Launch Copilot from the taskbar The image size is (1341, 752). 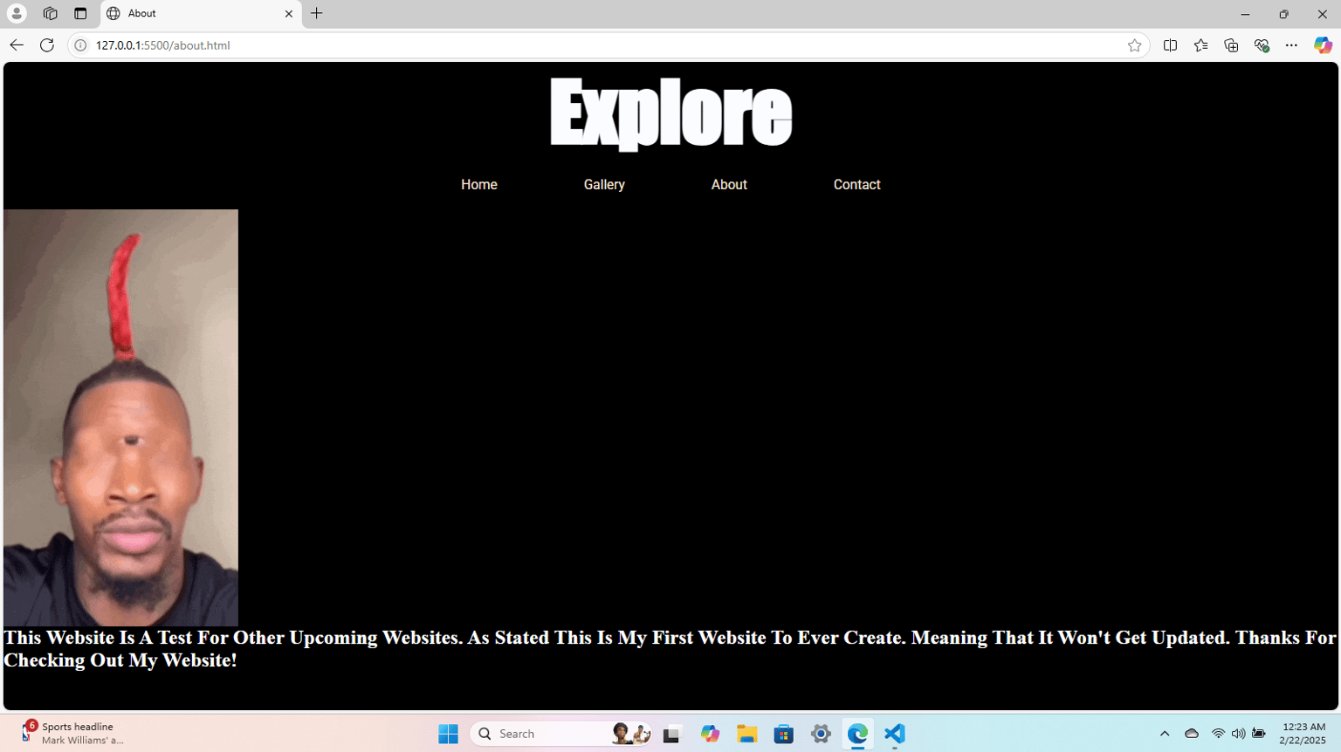click(x=710, y=734)
